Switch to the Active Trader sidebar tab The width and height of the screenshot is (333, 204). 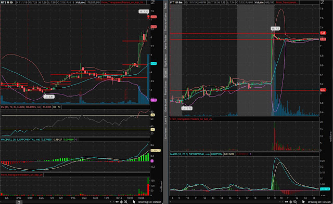[x=165, y=43]
